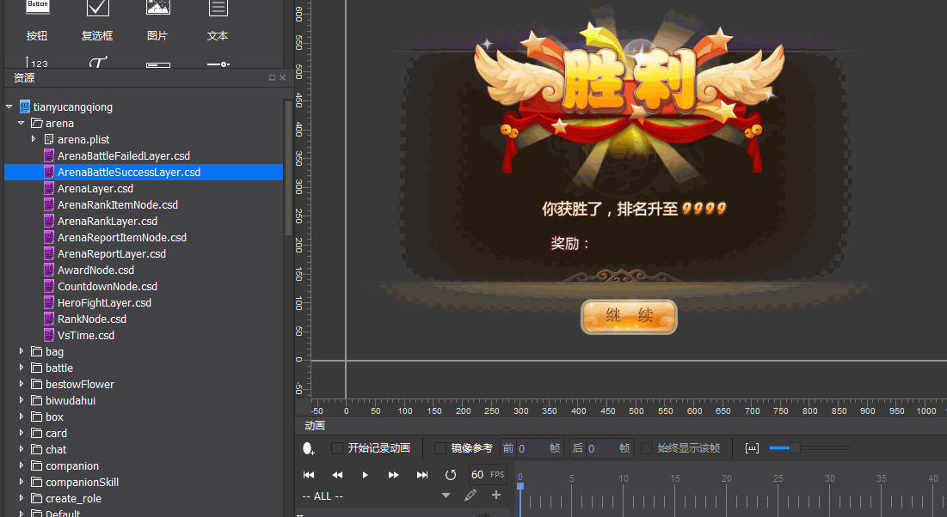Click the pencil edit animation icon
Screen dimensions: 947x517
(x=470, y=496)
